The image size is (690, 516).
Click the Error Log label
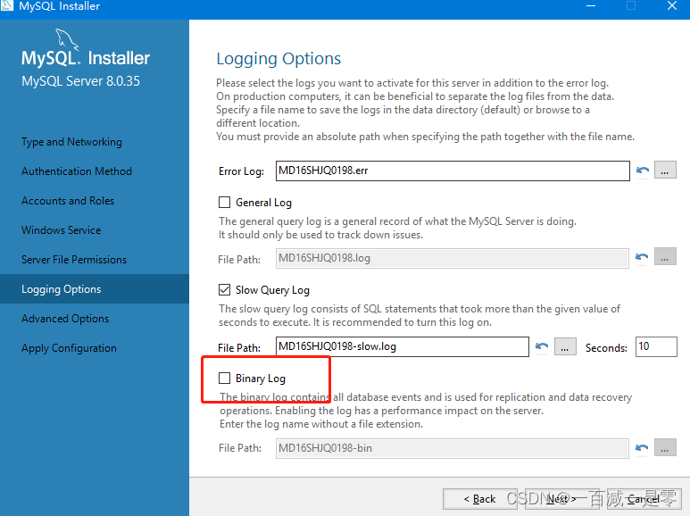coord(241,171)
